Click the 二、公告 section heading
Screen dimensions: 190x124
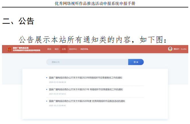[18, 21]
